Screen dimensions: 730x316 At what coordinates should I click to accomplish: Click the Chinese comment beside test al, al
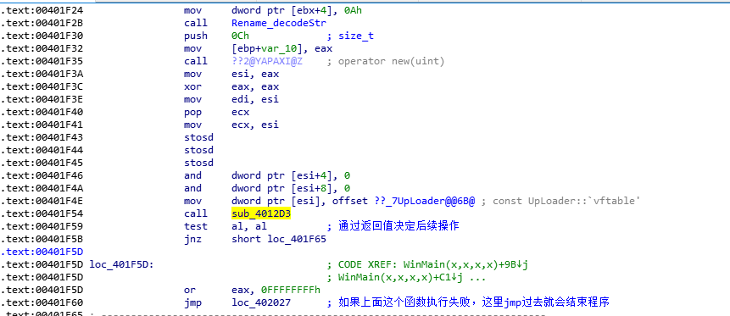tap(398, 226)
